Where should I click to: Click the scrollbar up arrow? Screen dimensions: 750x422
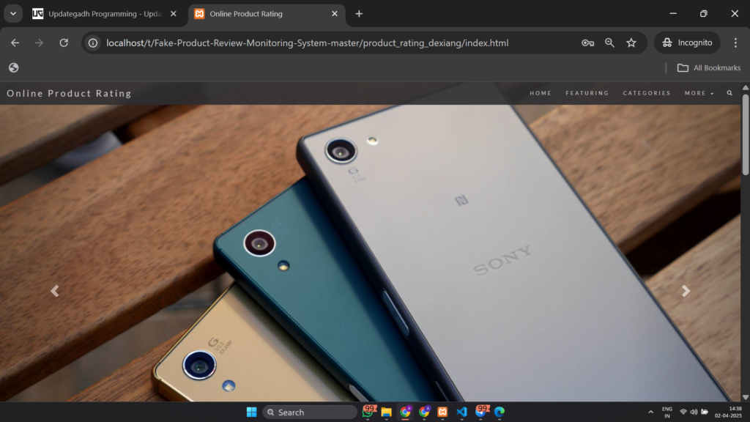pos(745,88)
